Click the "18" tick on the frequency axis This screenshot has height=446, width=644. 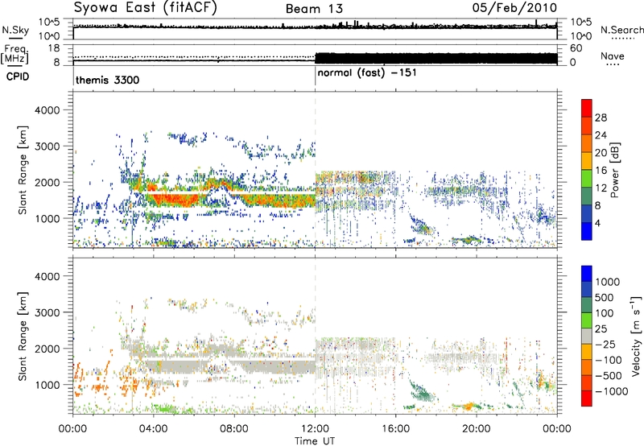54,48
